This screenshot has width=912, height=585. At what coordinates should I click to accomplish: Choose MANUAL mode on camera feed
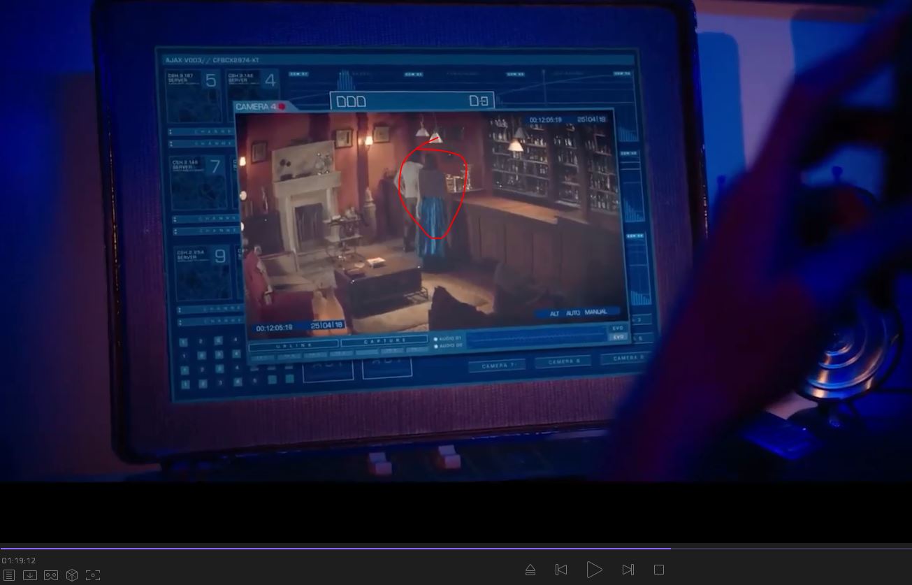pos(595,312)
